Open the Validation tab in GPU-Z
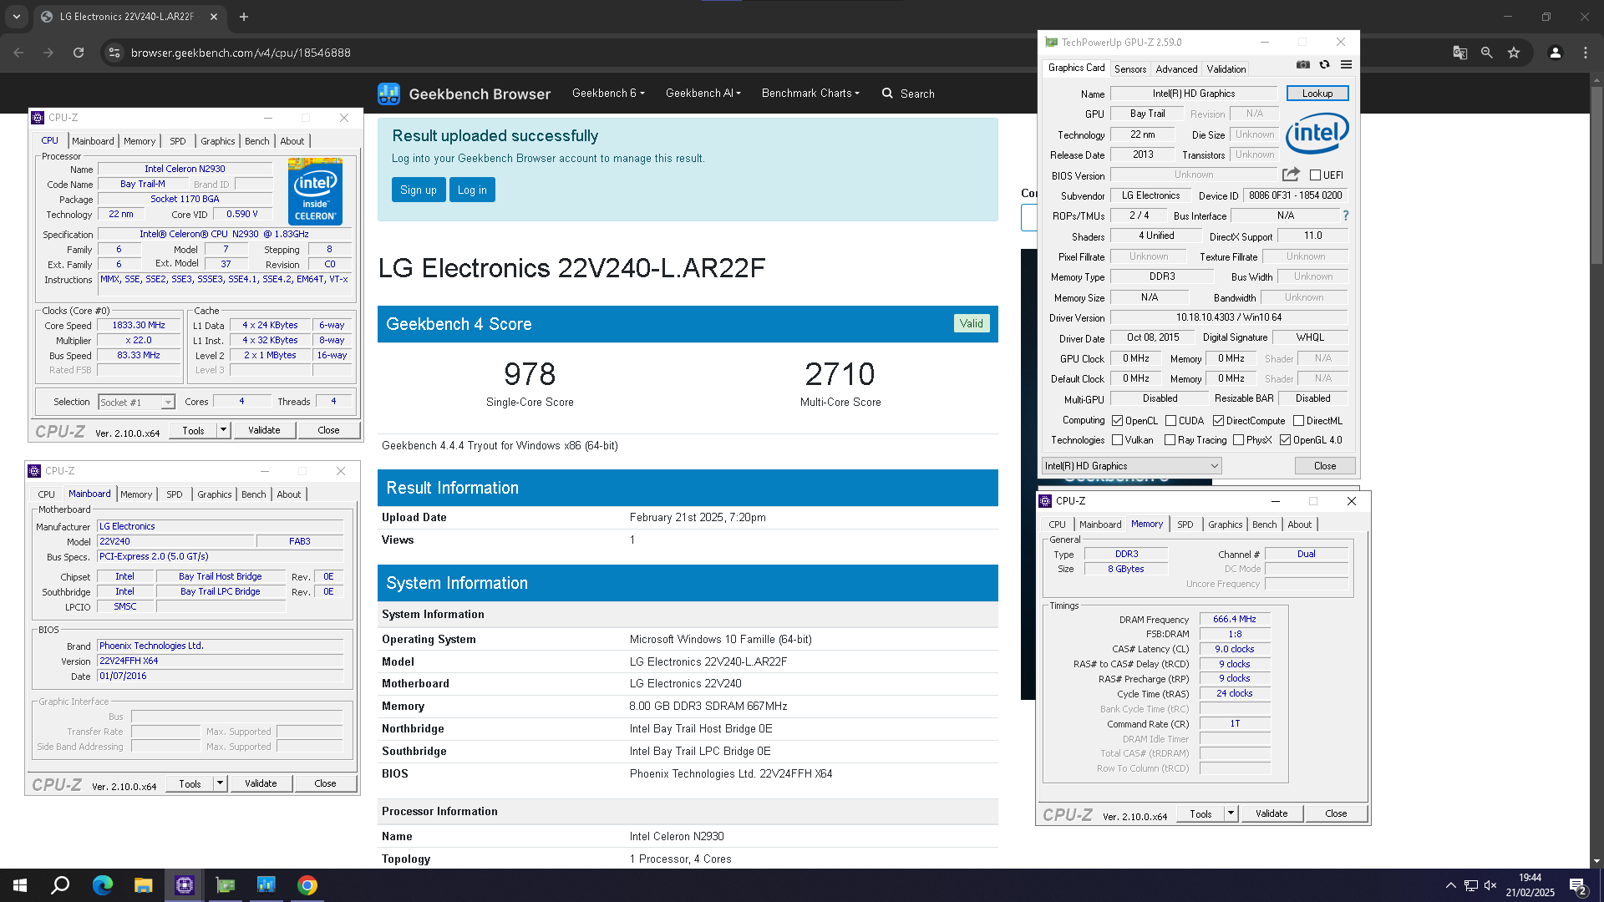The image size is (1604, 902). click(x=1226, y=69)
